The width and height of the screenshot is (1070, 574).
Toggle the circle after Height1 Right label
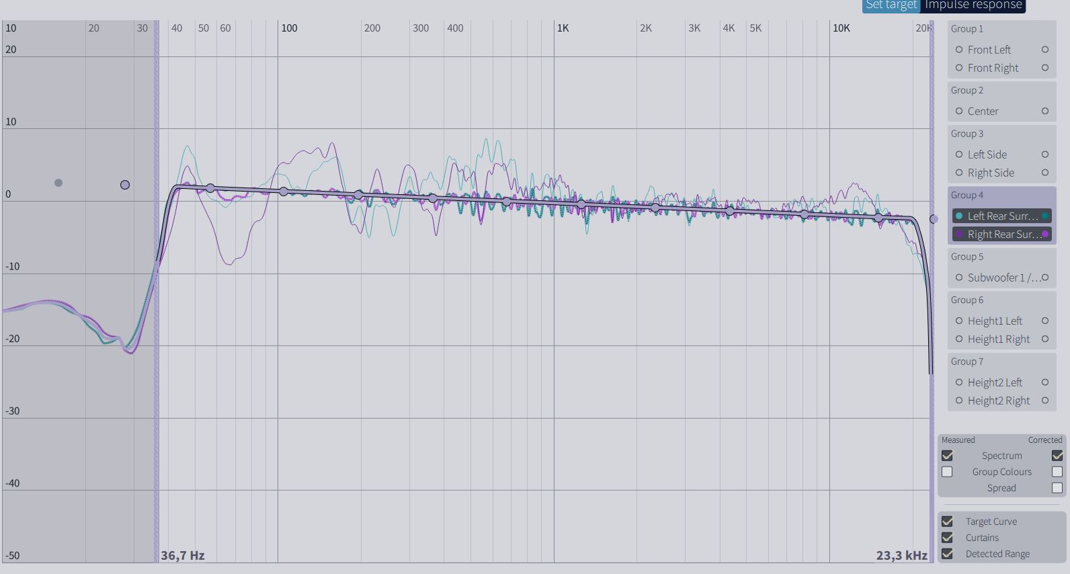[1045, 339]
